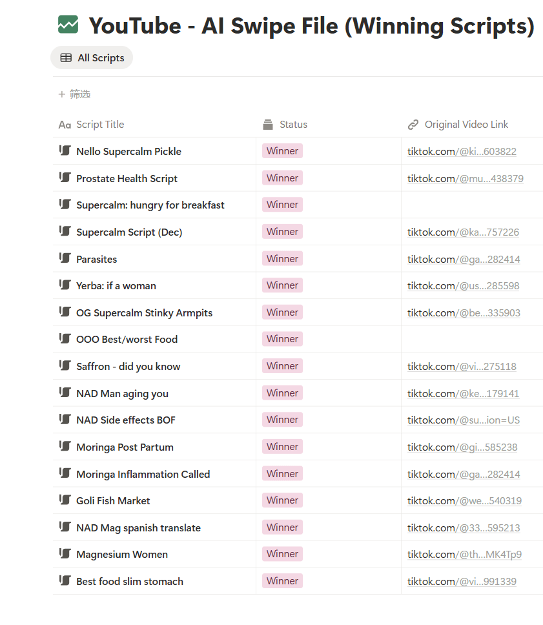This screenshot has width=543, height=625.
Task: Click the page icon beside Magnesium Women
Action: coord(65,554)
